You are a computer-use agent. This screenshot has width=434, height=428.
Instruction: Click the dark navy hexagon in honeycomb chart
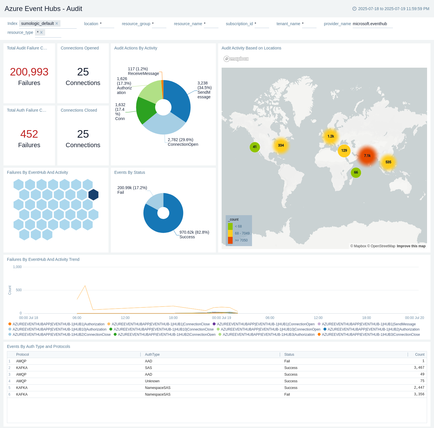click(93, 195)
